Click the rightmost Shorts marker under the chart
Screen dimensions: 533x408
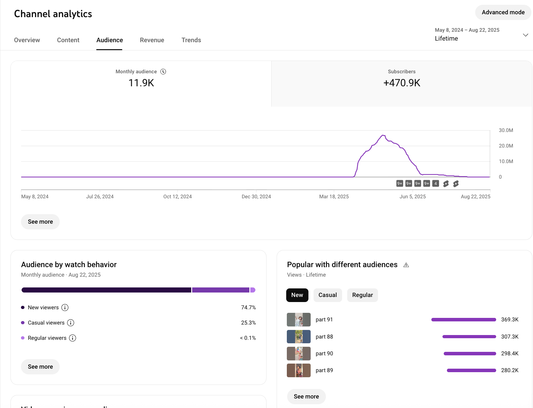click(x=456, y=184)
